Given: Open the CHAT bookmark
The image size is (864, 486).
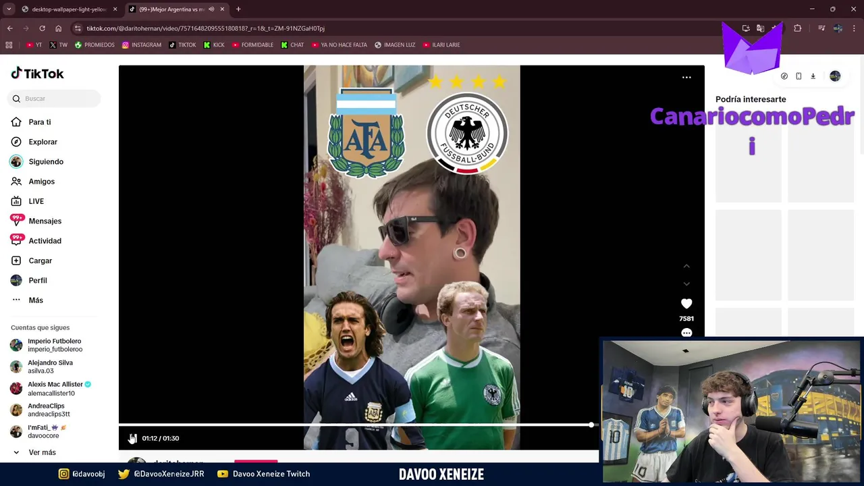Looking at the screenshot, I should click(292, 45).
